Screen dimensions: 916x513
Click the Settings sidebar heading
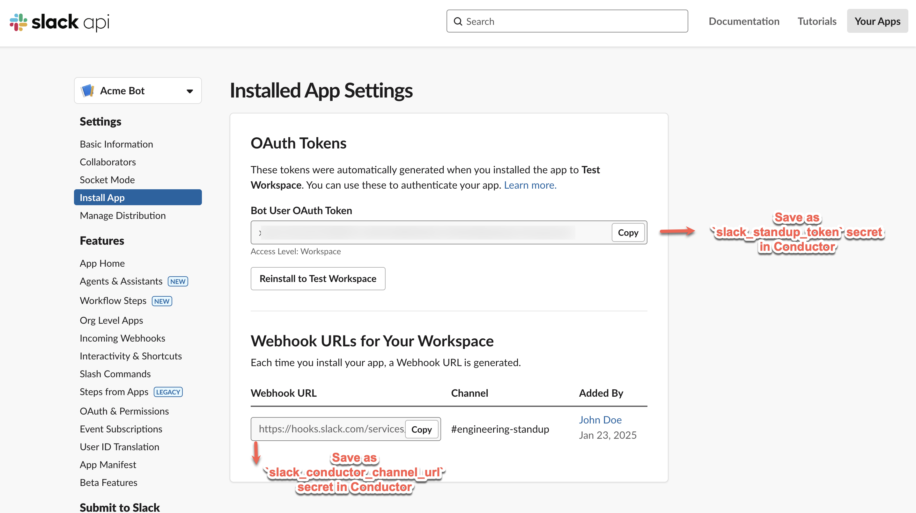[x=100, y=121]
